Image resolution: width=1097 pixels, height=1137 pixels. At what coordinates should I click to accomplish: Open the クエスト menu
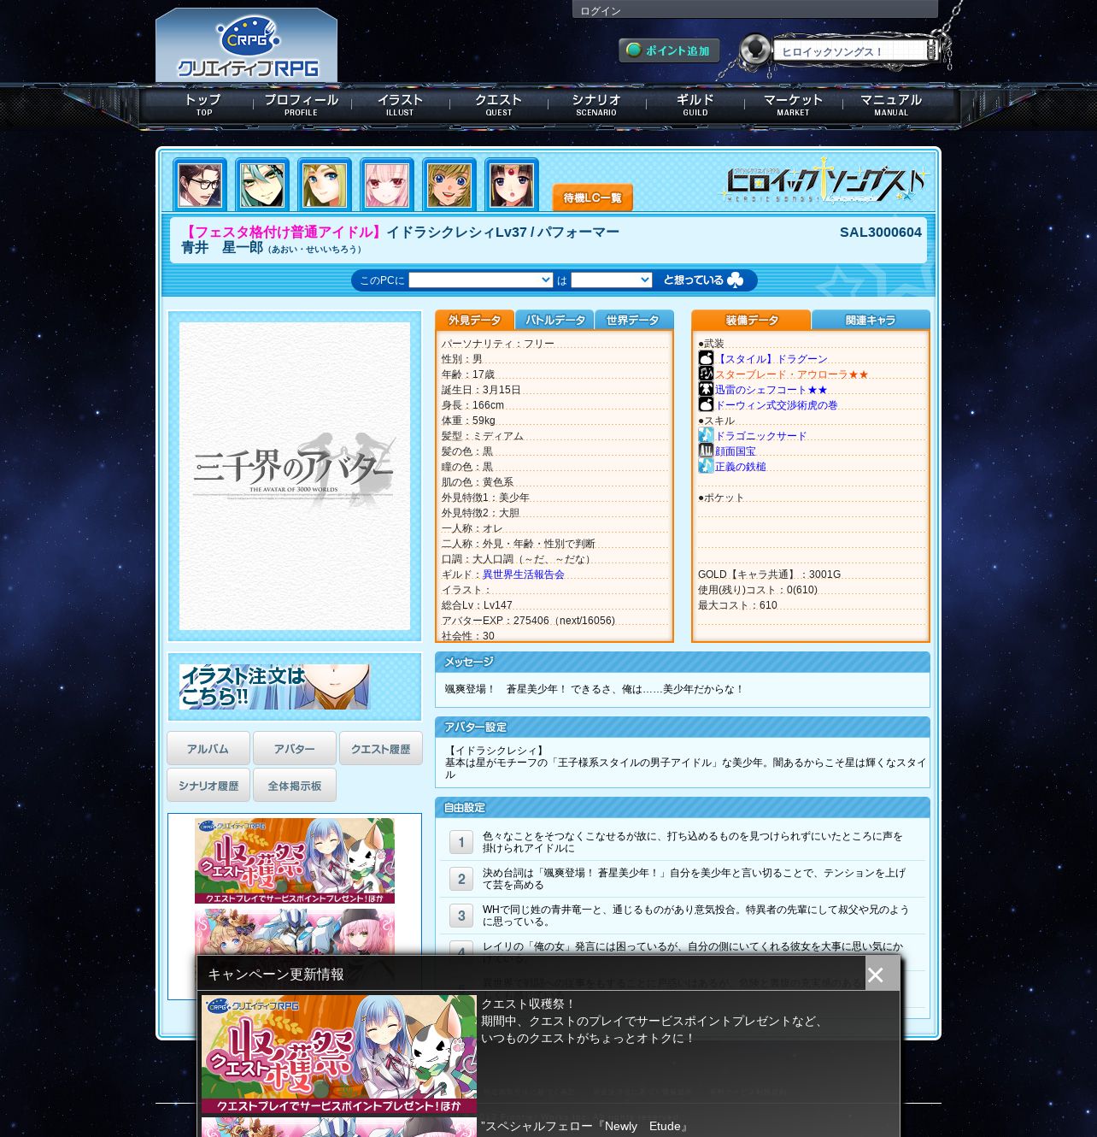[498, 104]
